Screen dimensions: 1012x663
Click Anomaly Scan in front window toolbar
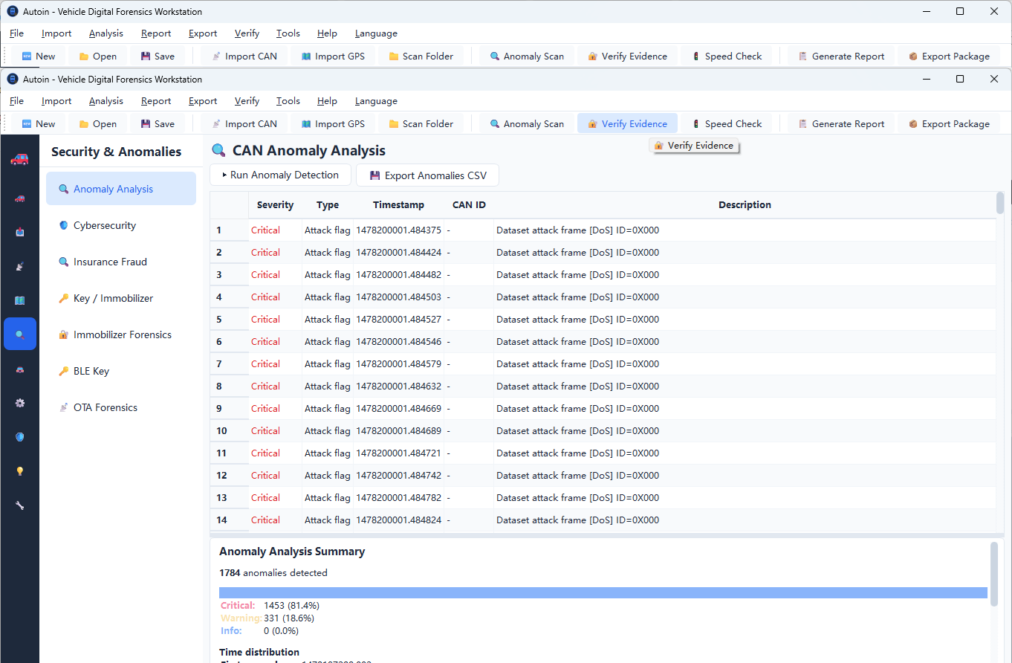point(527,123)
